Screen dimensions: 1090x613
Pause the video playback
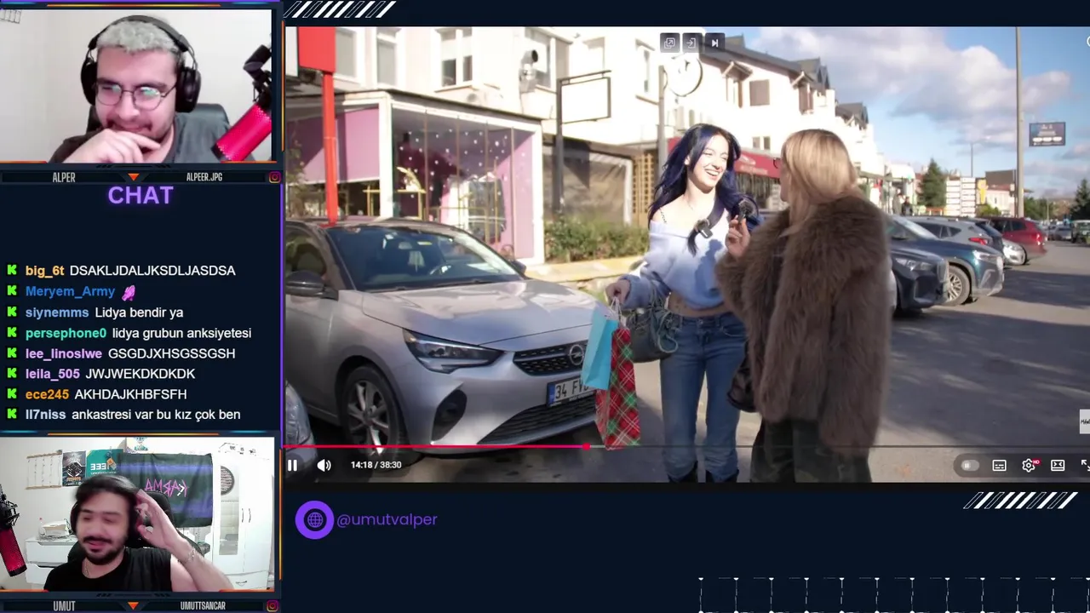292,465
